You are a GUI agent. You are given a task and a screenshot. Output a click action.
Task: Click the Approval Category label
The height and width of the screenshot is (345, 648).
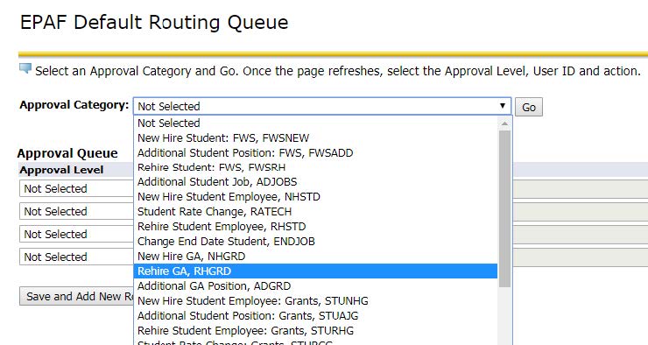[x=74, y=105]
